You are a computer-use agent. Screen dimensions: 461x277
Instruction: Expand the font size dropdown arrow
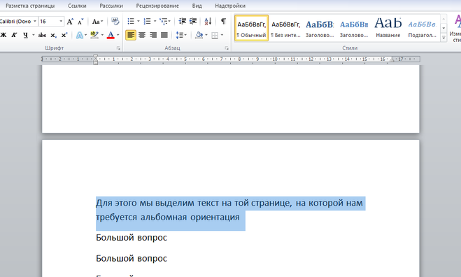click(61, 22)
